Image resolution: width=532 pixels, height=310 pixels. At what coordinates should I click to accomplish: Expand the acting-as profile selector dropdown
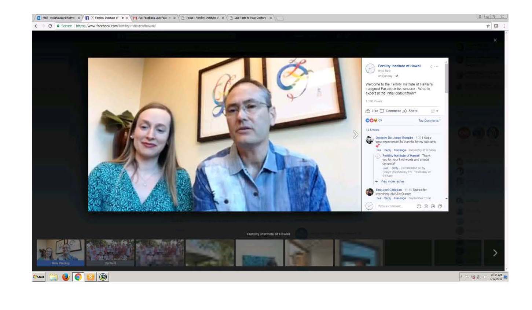pos(435,111)
